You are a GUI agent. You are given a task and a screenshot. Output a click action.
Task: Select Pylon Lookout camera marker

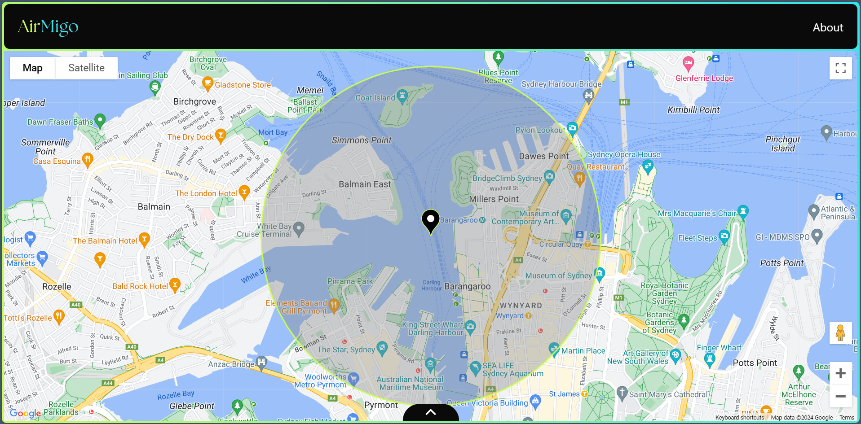(x=572, y=129)
